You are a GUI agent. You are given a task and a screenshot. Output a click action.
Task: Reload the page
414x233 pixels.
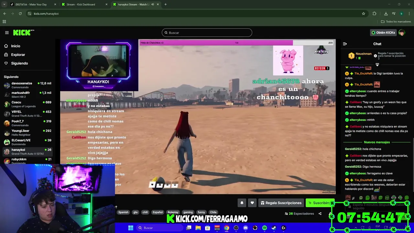pos(20,14)
